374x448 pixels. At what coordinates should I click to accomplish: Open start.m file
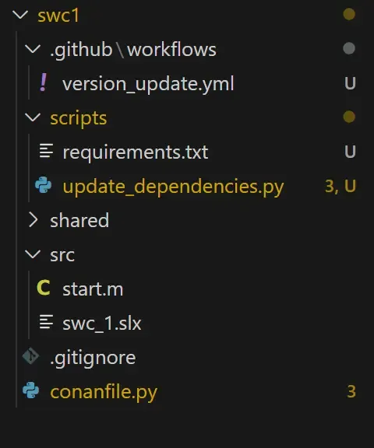93,289
